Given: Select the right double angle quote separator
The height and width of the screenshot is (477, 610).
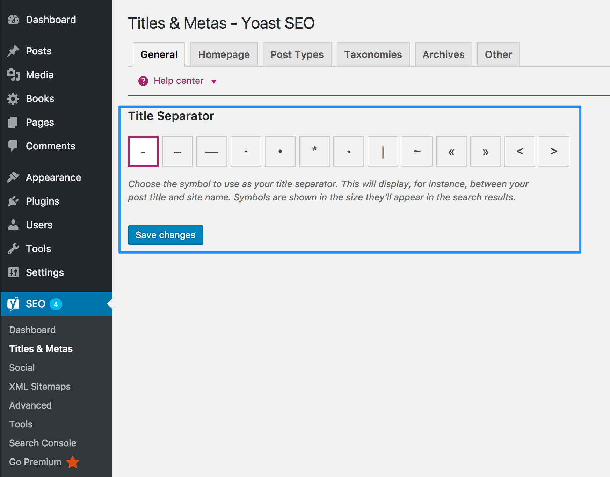Looking at the screenshot, I should pos(486,152).
